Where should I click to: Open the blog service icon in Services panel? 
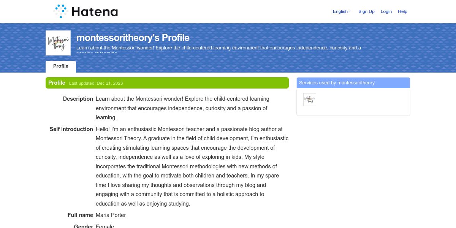[x=310, y=100]
